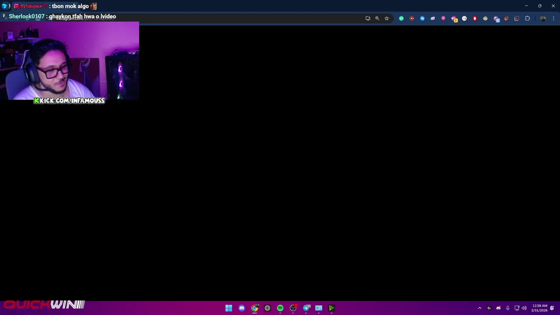
Task: Open Logitech G Hub tray icon
Action: (489, 308)
